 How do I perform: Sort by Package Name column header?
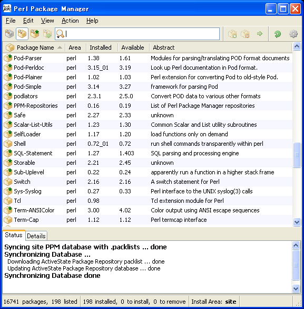coord(34,48)
